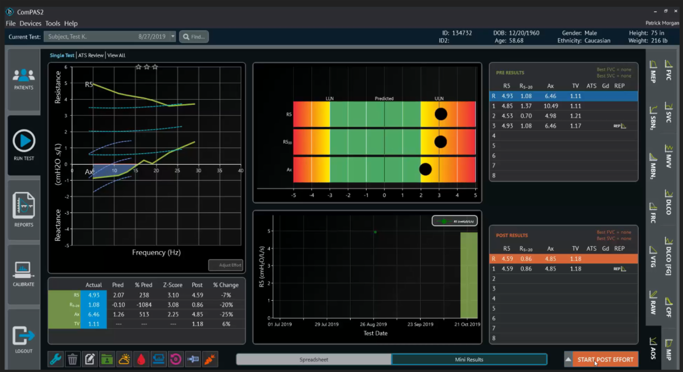Toggle Mini Results view
Image resolution: width=683 pixels, height=372 pixels.
click(469, 359)
